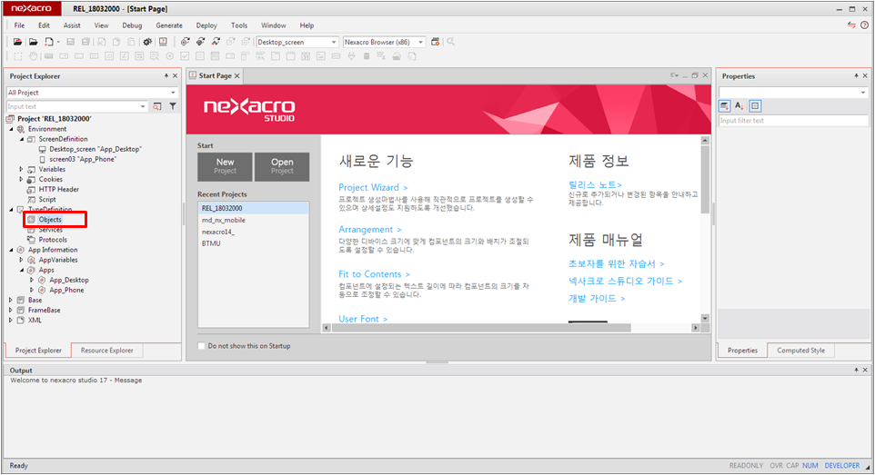Expand the Variables tree node
875x475 pixels.
point(22,169)
